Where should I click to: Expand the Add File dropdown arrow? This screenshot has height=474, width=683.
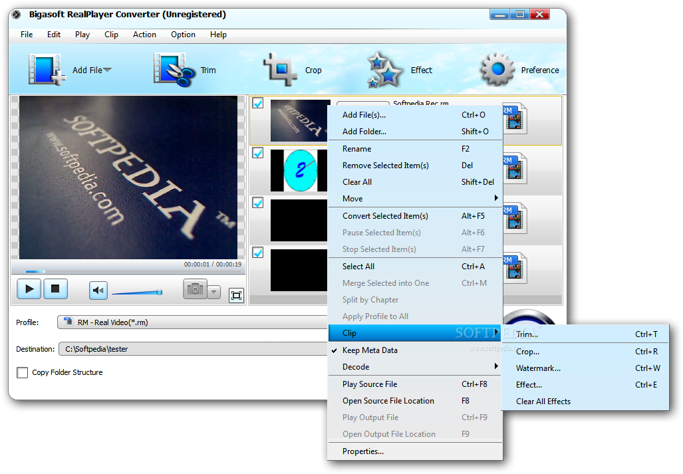pyautogui.click(x=107, y=70)
